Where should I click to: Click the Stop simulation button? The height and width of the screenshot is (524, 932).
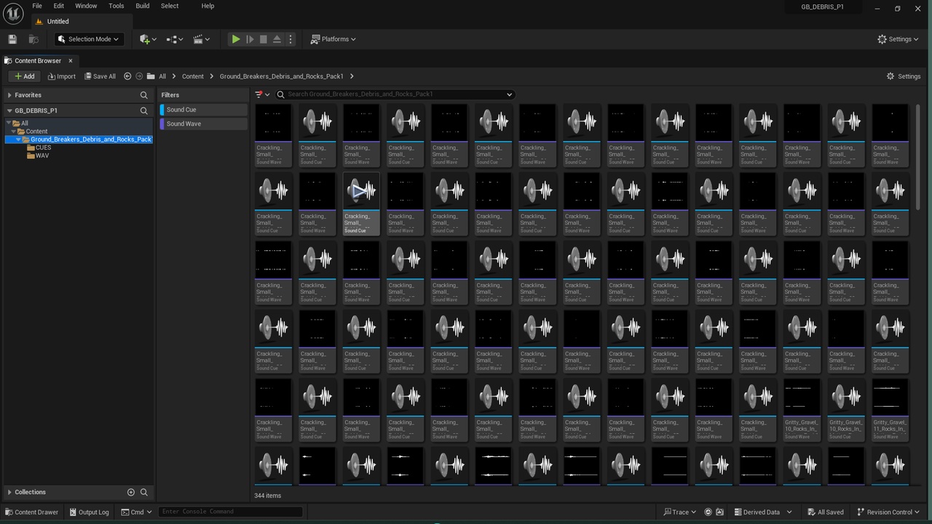point(264,39)
